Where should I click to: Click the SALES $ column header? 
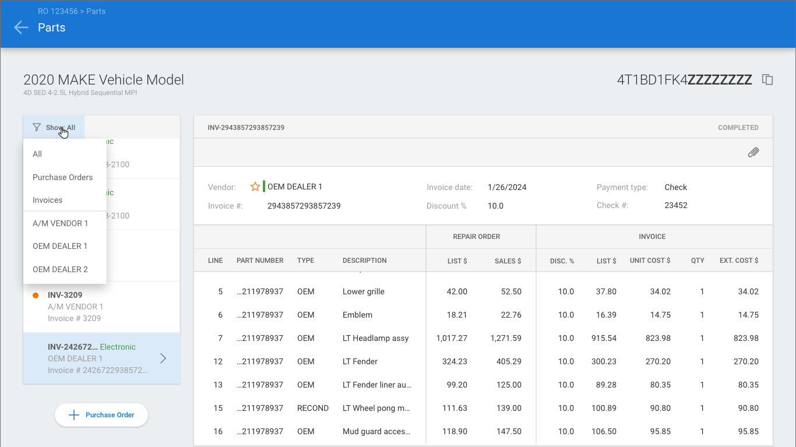pyautogui.click(x=508, y=261)
